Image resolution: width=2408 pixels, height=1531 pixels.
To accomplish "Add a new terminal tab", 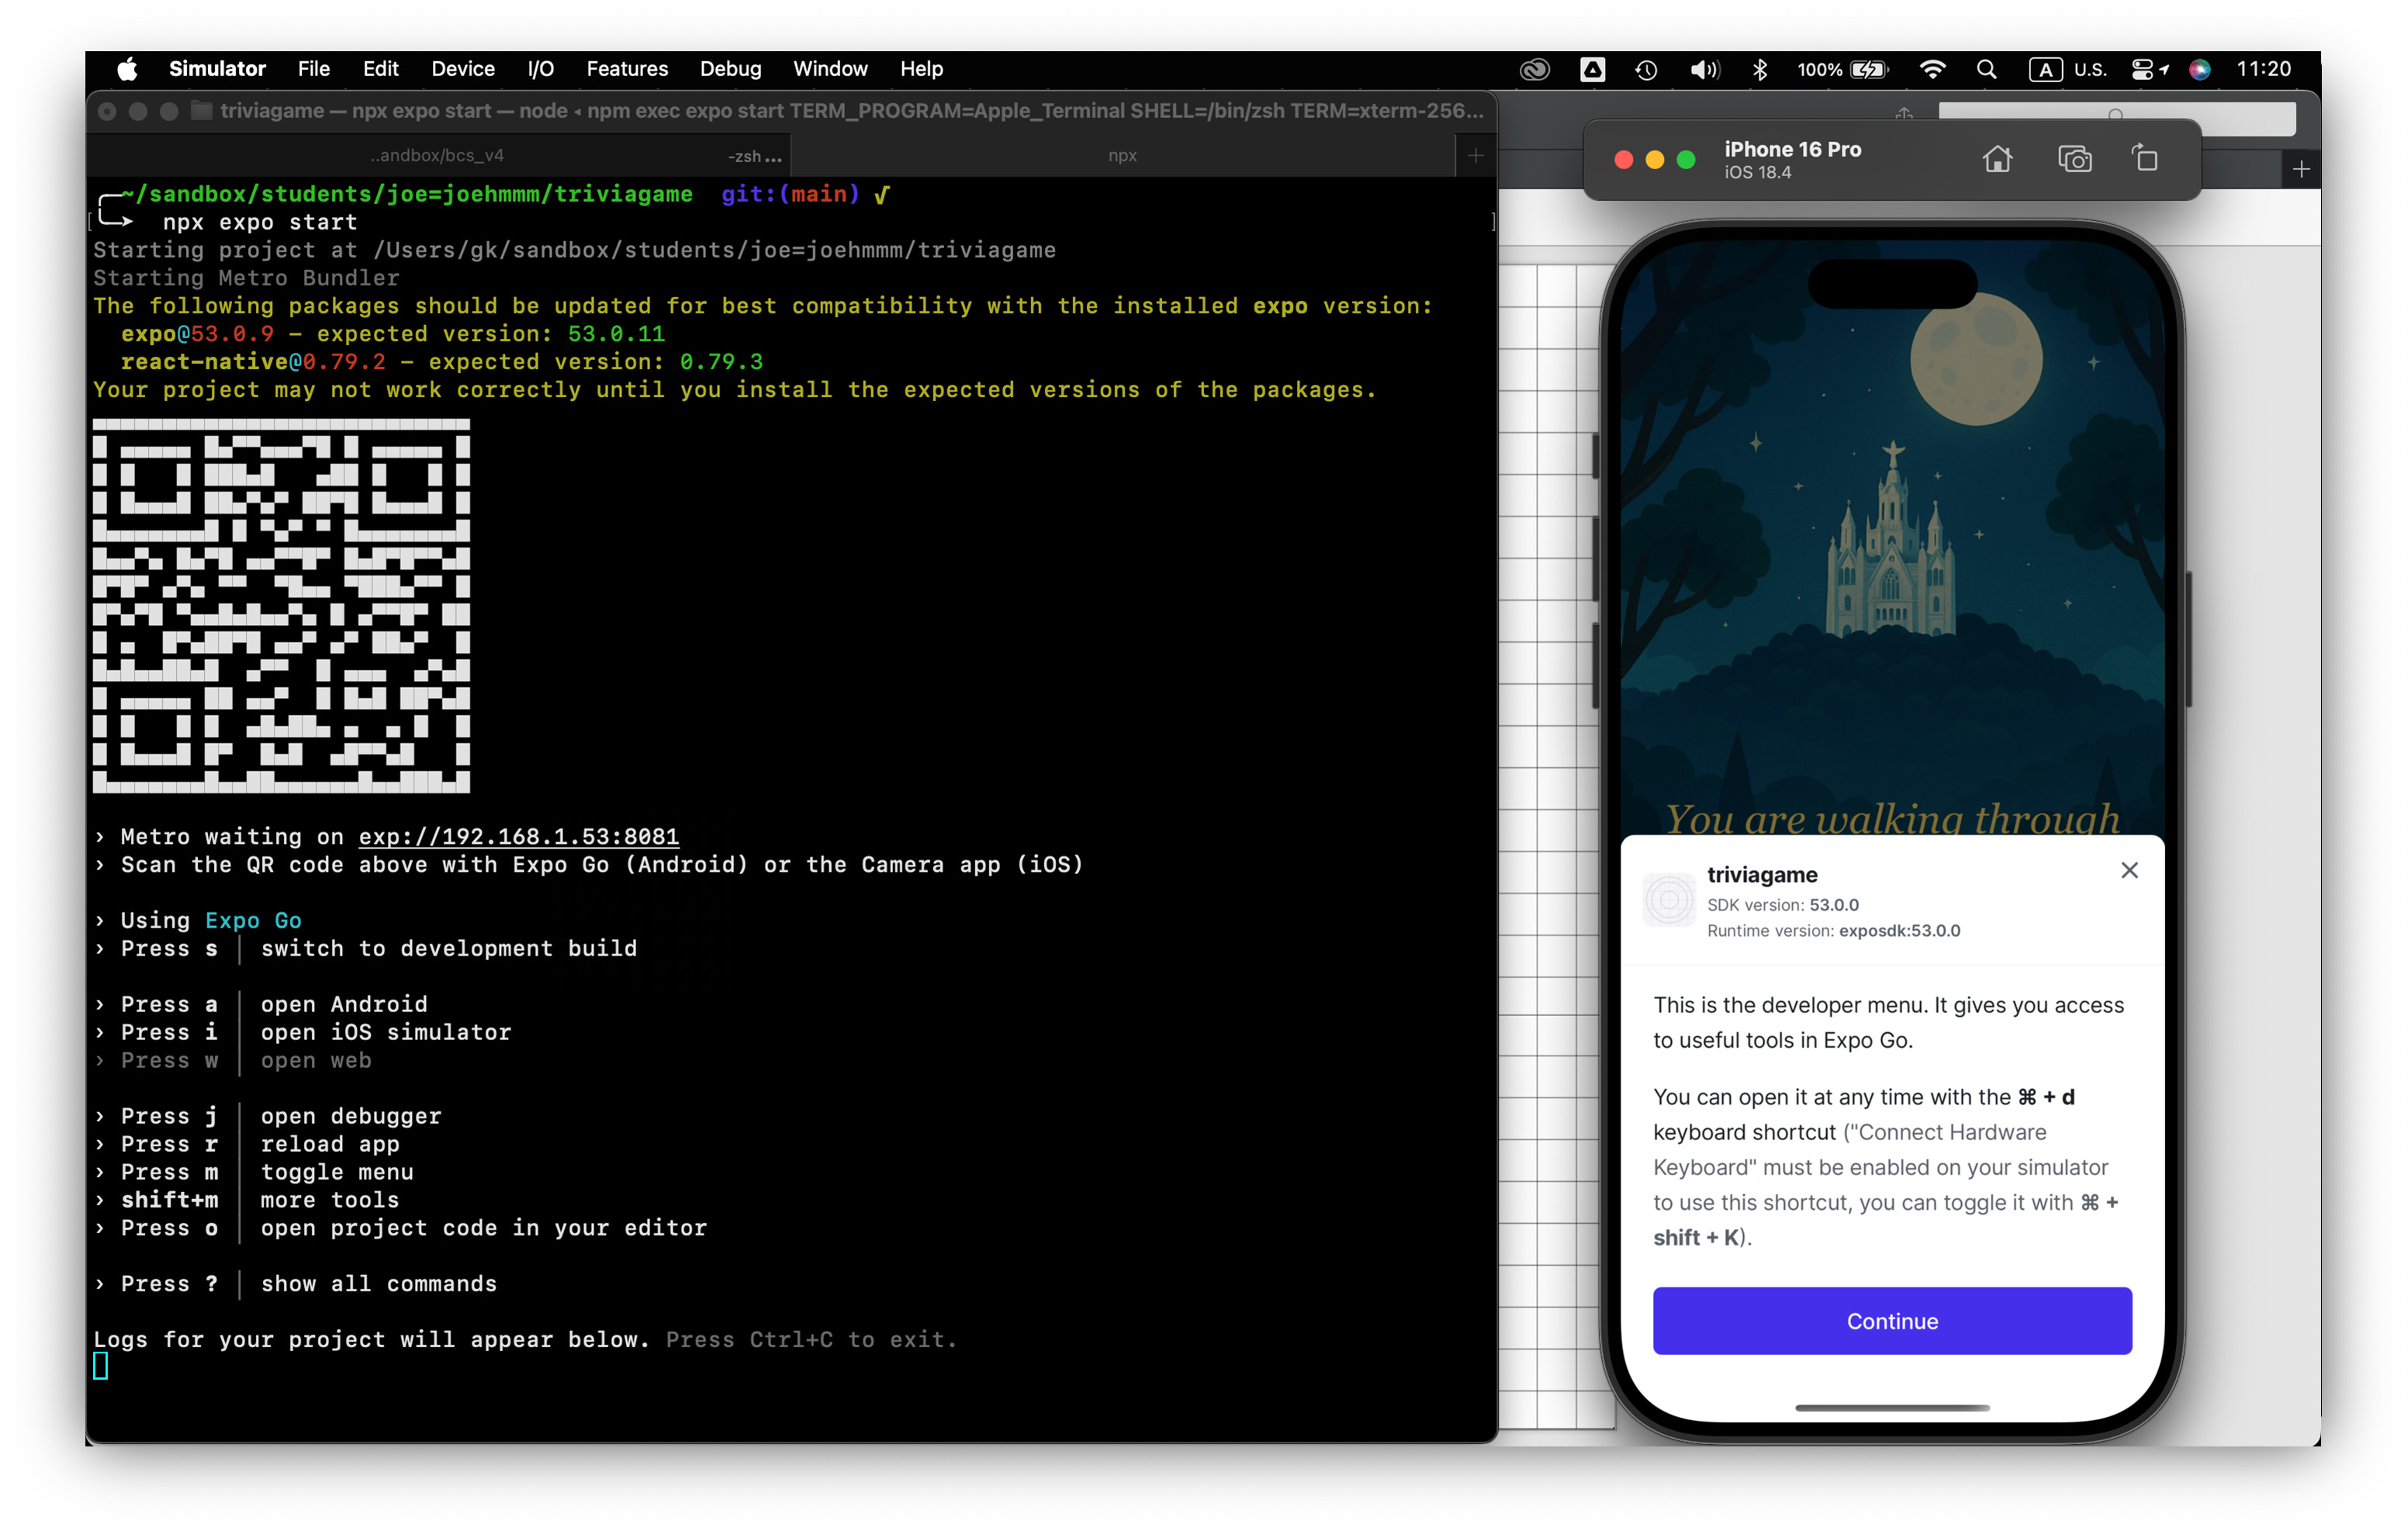I will point(1475,155).
